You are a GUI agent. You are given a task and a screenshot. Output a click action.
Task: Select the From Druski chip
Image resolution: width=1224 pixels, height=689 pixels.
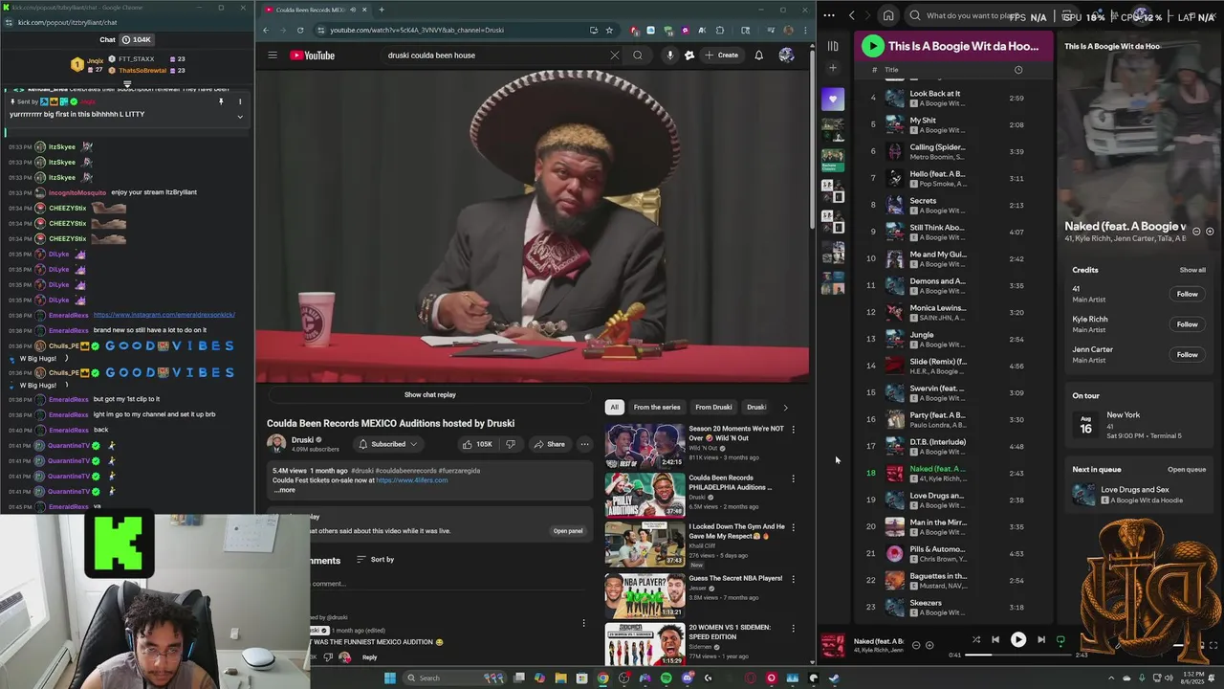713,407
